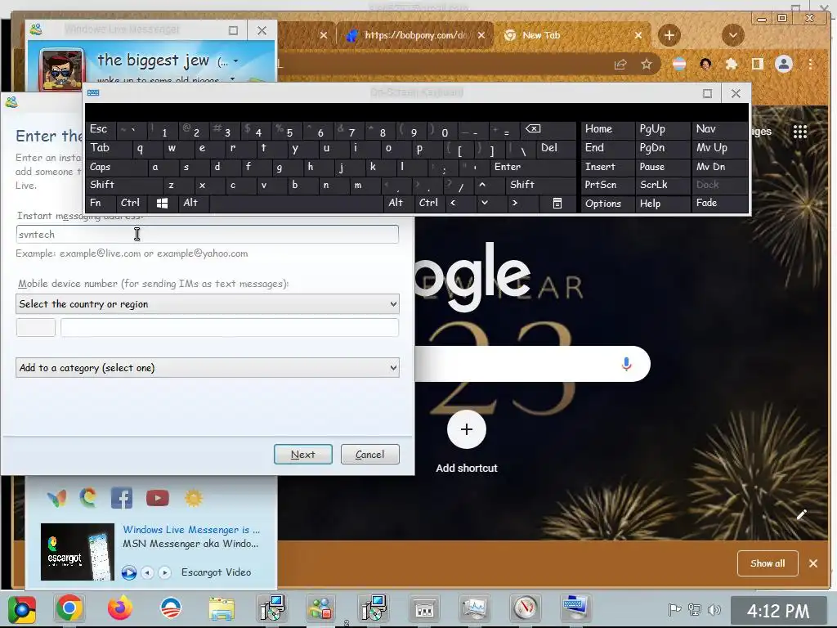Click Add shortcut plus button on New Tab page
The image size is (837, 628).
(467, 429)
